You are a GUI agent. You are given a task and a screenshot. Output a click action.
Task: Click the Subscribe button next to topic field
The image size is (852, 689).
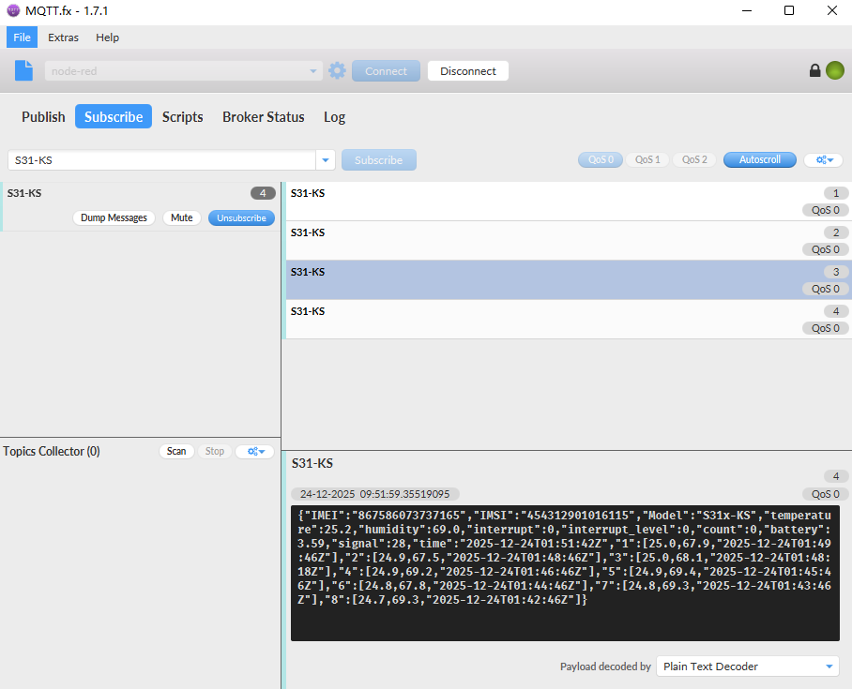pos(379,160)
